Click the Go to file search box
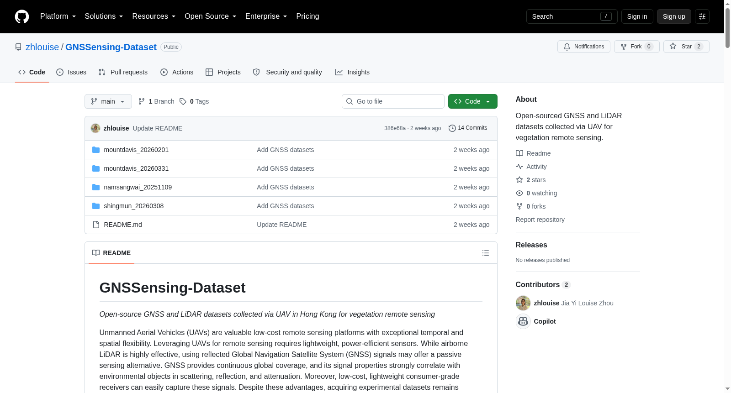731x393 pixels. (x=393, y=101)
